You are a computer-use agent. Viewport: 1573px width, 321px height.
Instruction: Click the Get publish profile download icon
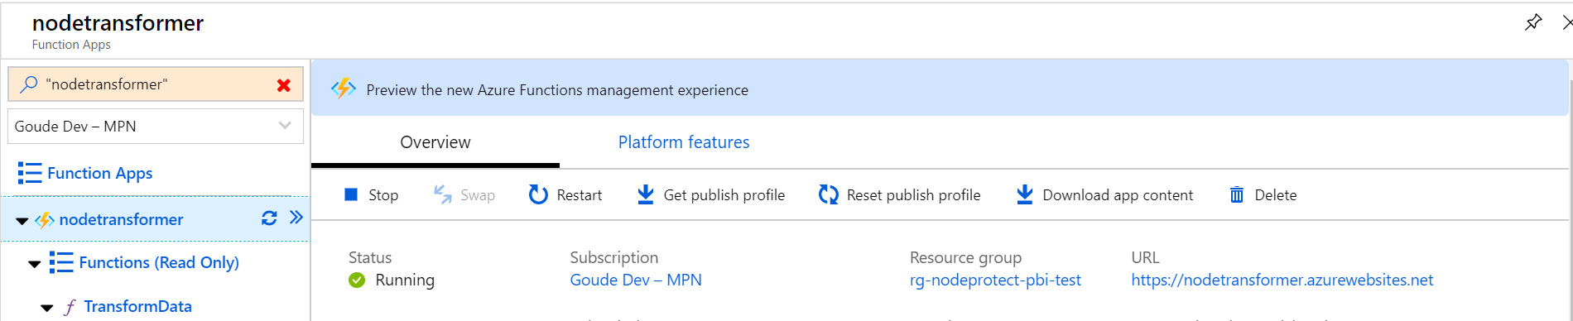tap(645, 194)
